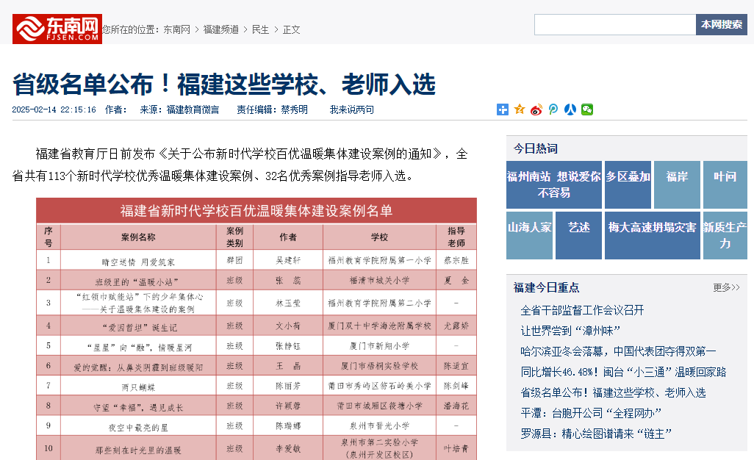Share article via green WeChat icon

click(587, 109)
